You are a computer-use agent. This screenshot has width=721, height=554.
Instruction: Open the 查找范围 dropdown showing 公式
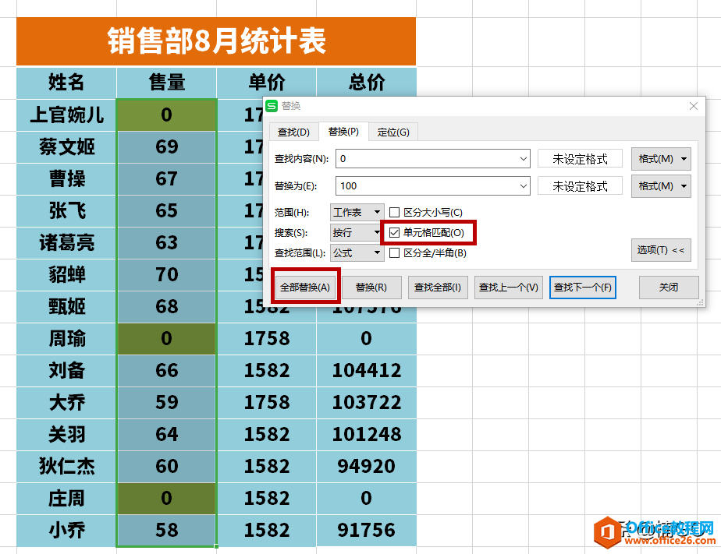pos(357,252)
